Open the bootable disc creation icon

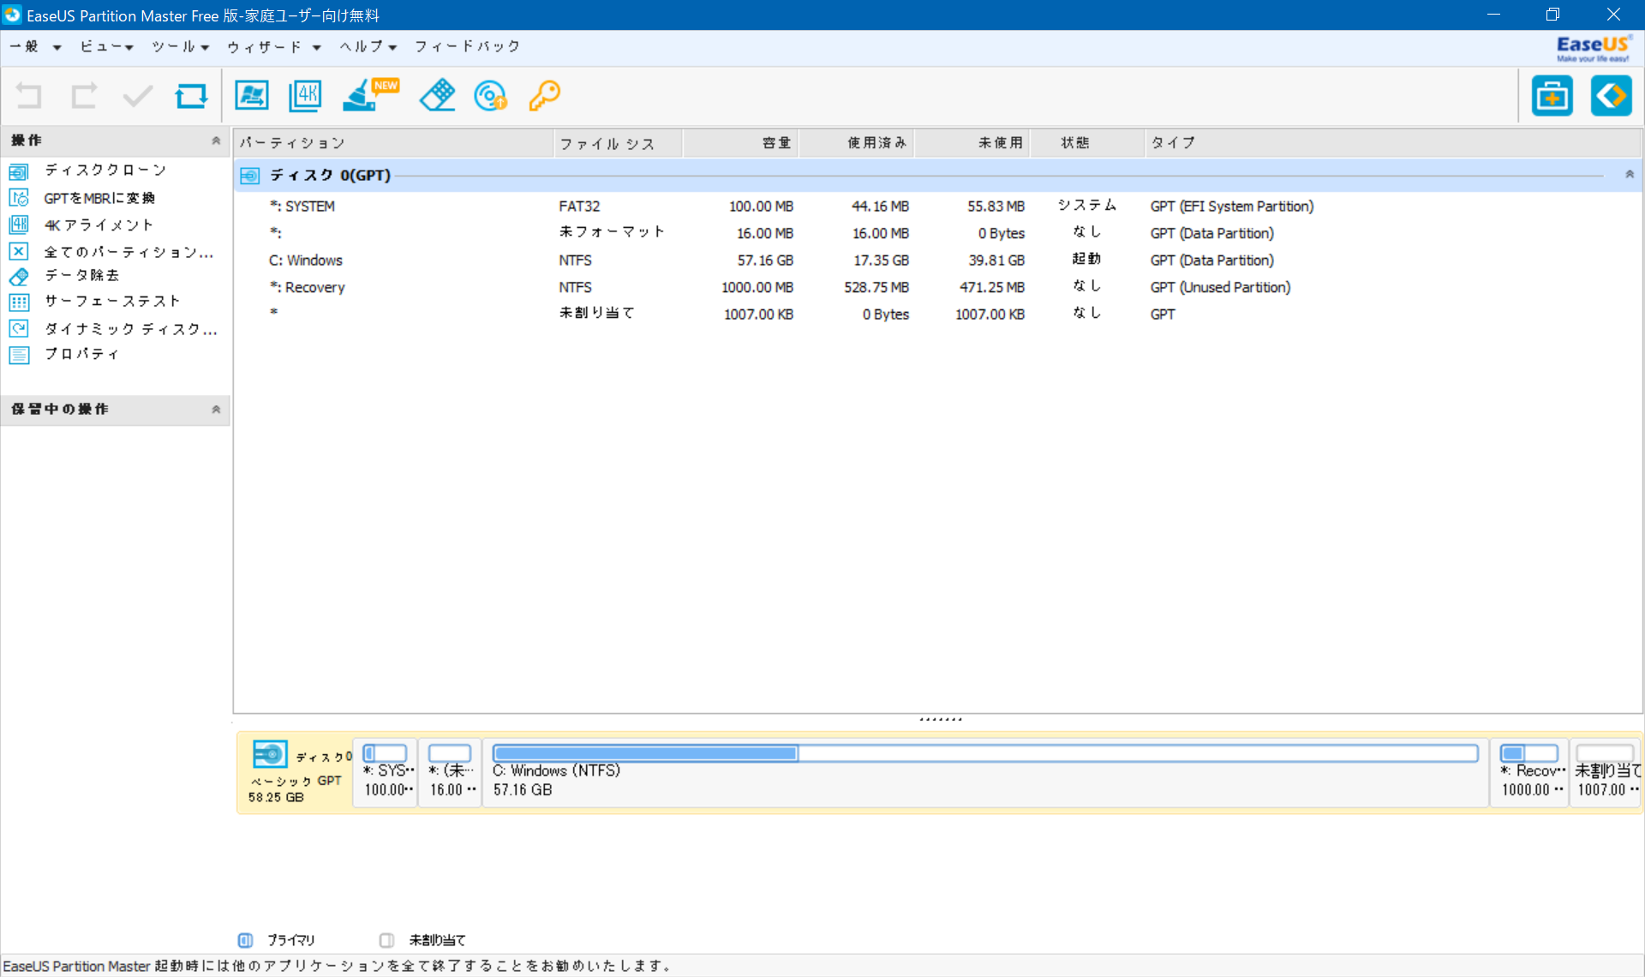[x=491, y=96]
